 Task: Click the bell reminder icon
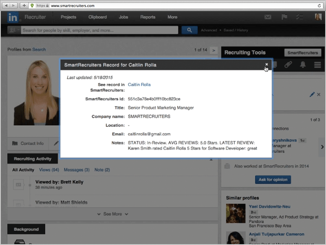click(303, 65)
